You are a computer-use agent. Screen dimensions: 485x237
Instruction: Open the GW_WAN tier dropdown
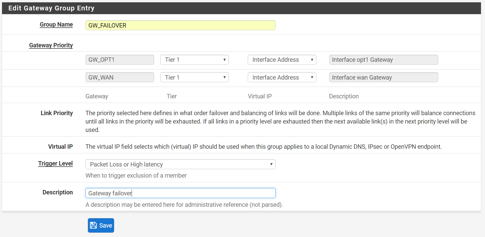(x=195, y=78)
